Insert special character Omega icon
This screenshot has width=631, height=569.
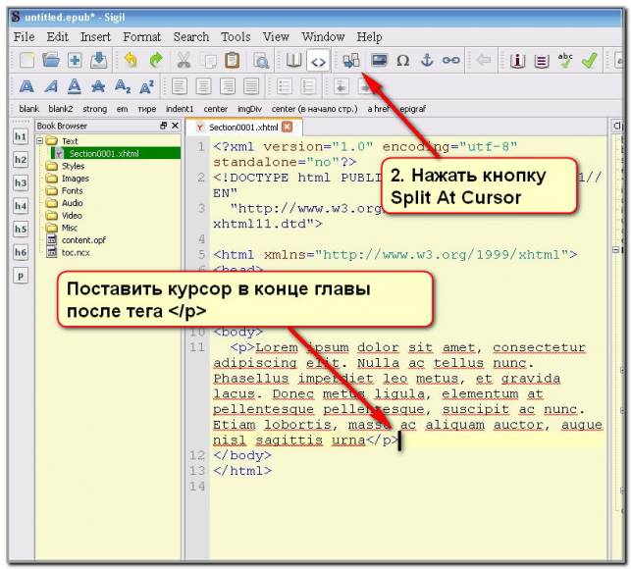pyautogui.click(x=402, y=61)
